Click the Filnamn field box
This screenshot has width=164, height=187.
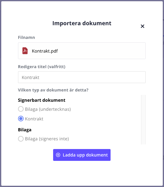click(82, 51)
